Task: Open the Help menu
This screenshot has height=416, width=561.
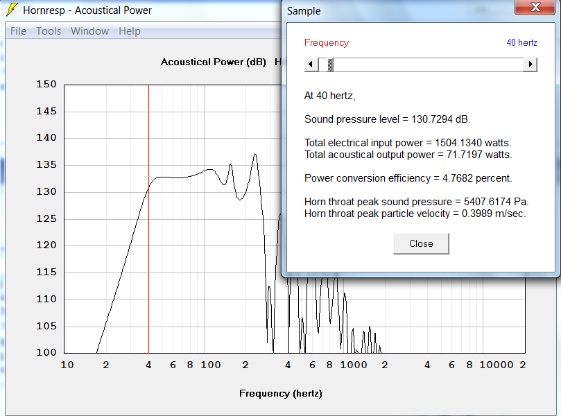Action: click(x=130, y=31)
